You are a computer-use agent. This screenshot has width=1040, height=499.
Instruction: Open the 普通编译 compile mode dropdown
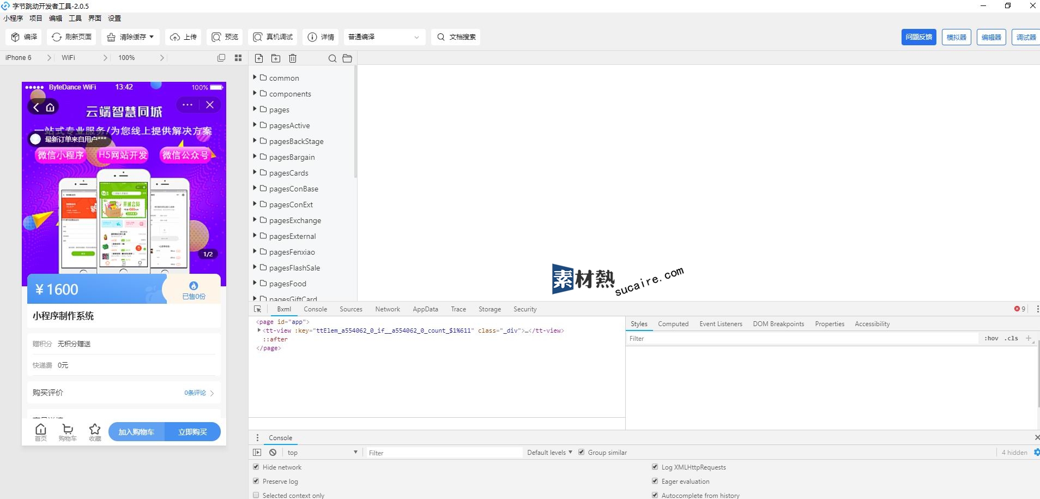pos(384,37)
